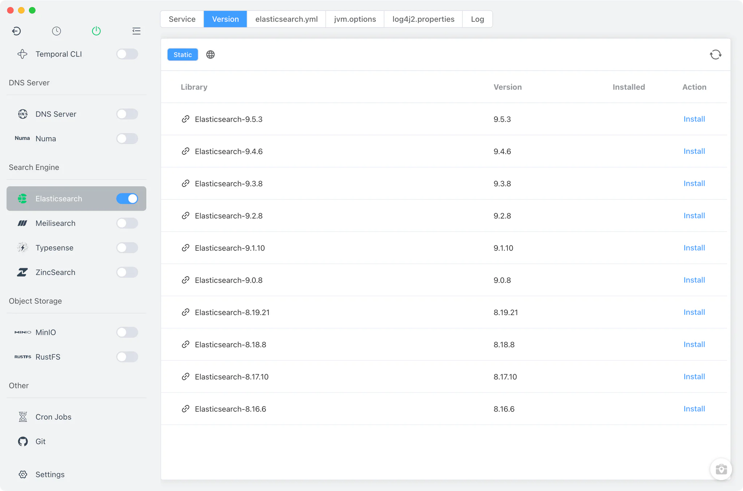Select Meilisearch in the sidebar

coord(77,223)
